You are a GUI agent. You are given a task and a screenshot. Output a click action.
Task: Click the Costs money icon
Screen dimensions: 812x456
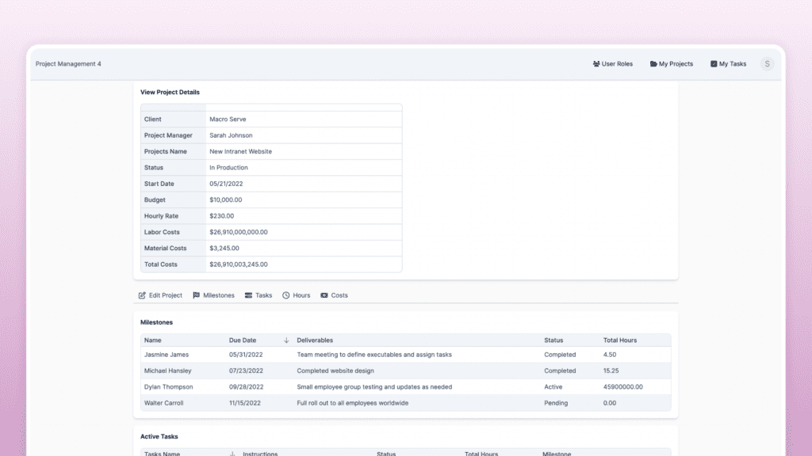tap(324, 295)
